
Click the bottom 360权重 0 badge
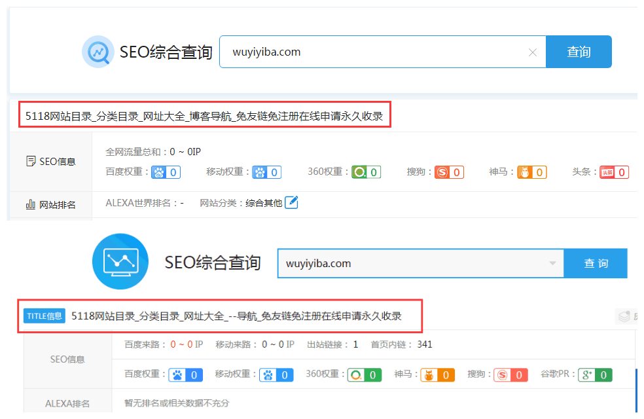click(x=365, y=374)
